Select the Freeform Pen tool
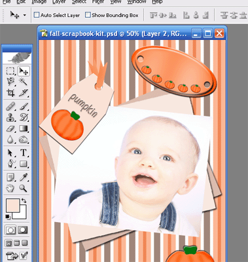The width and height of the screenshot is (248, 262). coord(10,164)
